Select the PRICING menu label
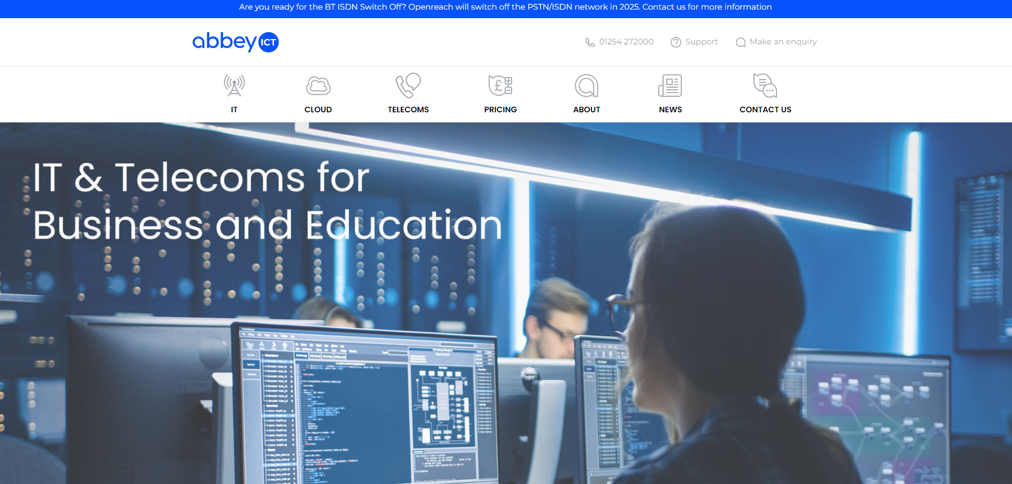This screenshot has width=1012, height=484. point(500,110)
